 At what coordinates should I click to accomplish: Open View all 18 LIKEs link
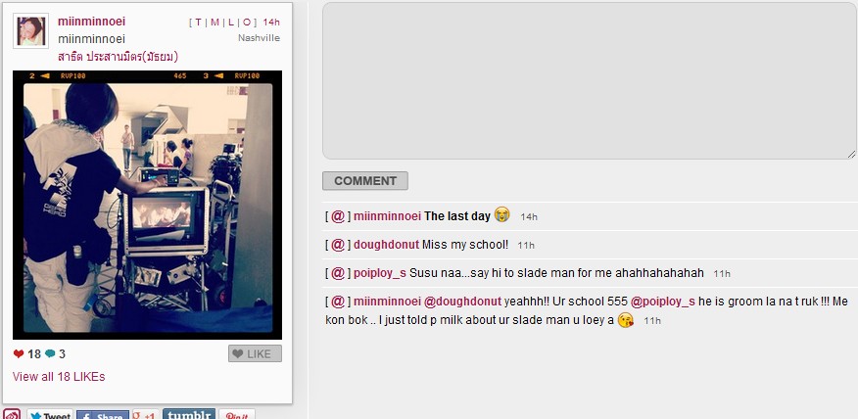59,376
